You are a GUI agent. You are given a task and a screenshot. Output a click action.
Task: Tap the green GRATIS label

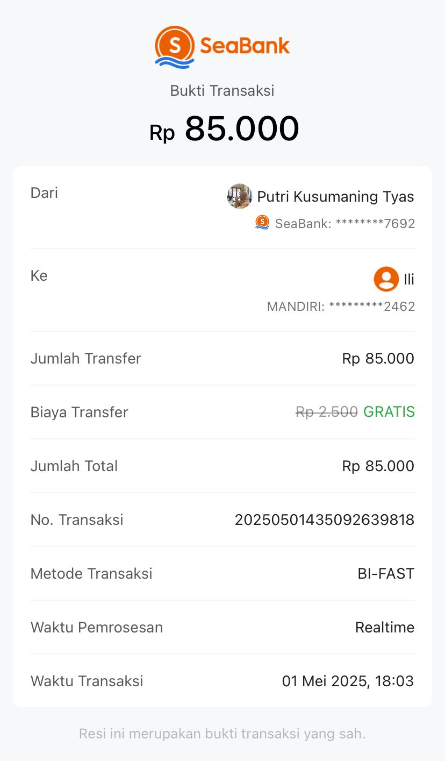coord(389,412)
